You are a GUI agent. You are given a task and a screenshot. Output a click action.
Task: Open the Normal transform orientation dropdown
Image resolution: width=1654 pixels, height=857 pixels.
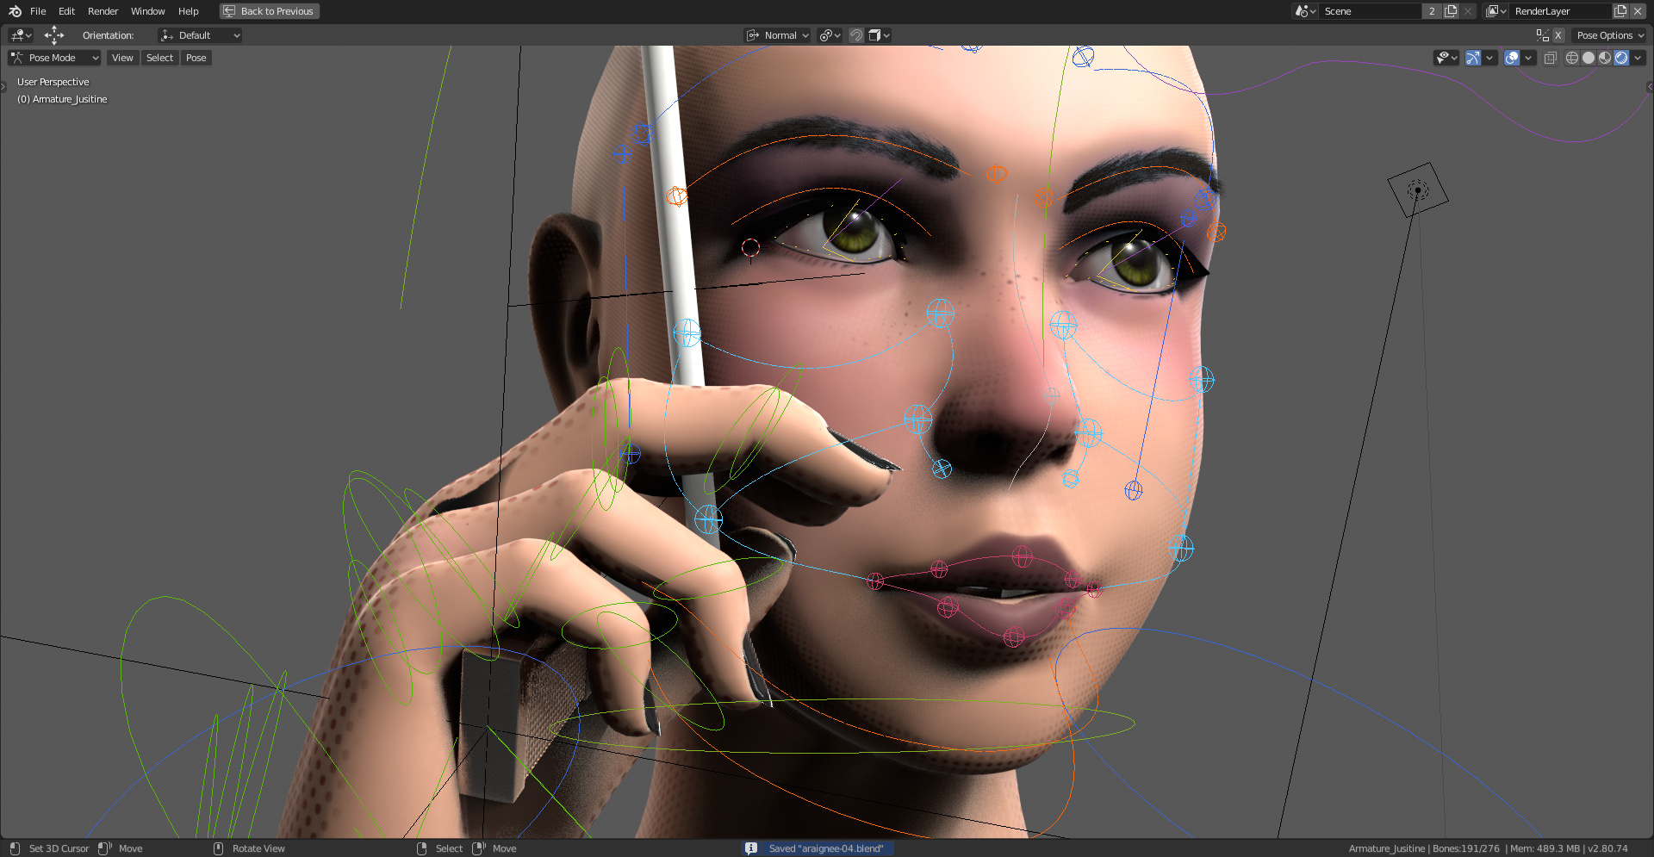click(x=777, y=35)
